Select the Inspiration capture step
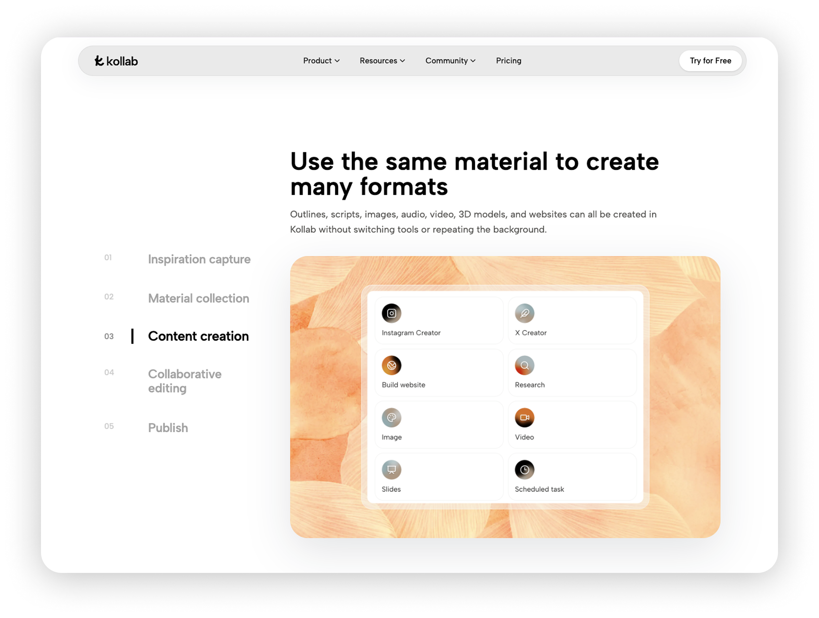819x618 pixels. [199, 259]
